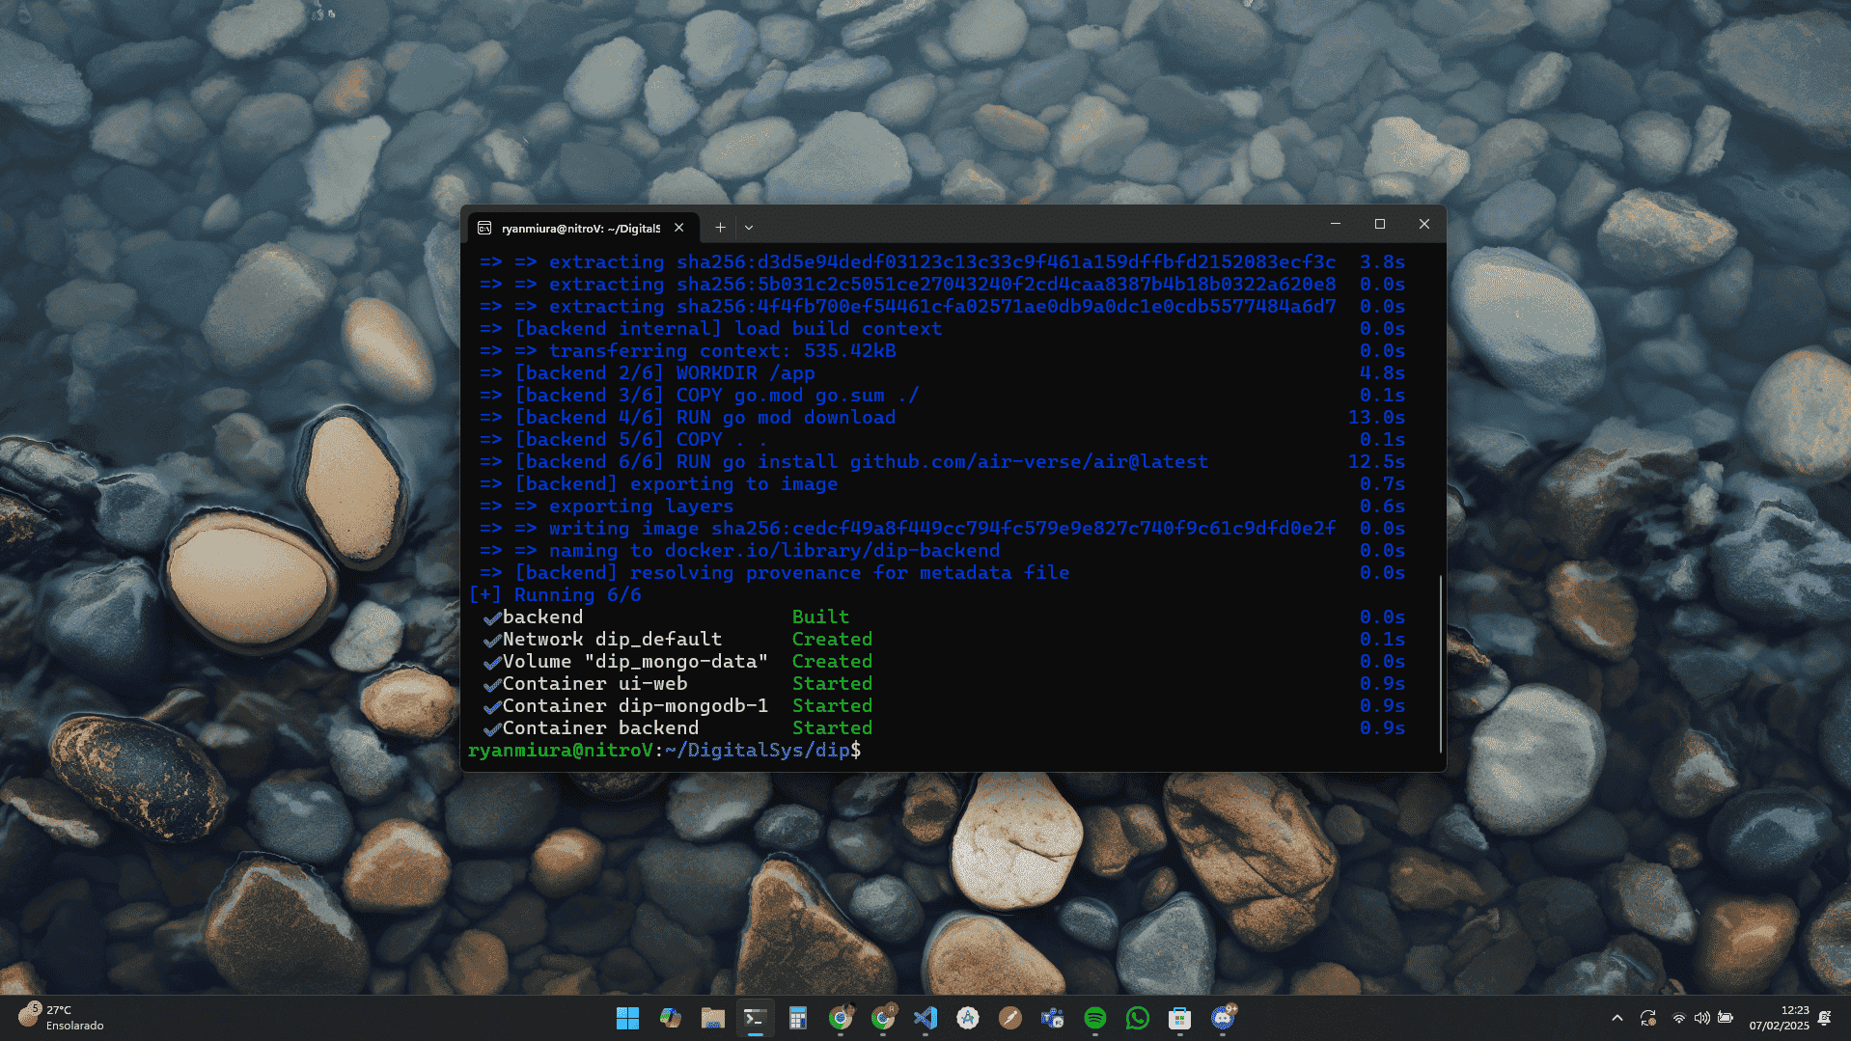Screen dimensions: 1851x1041
Task: Open Discord from the taskbar
Action: click(x=1222, y=1018)
